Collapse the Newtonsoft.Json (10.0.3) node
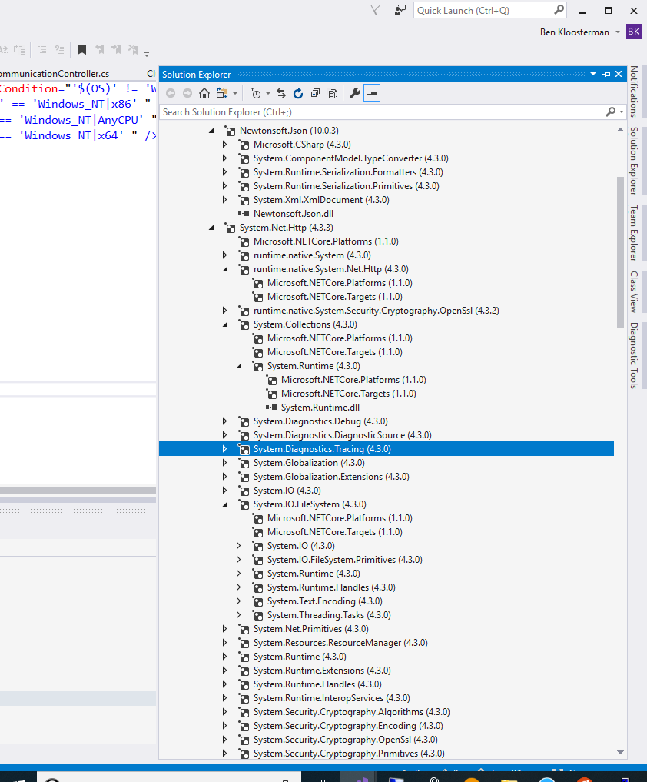This screenshot has height=782, width=647. pyautogui.click(x=211, y=131)
